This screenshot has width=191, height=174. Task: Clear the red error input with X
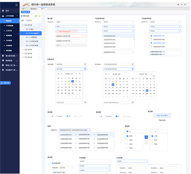click(85, 36)
